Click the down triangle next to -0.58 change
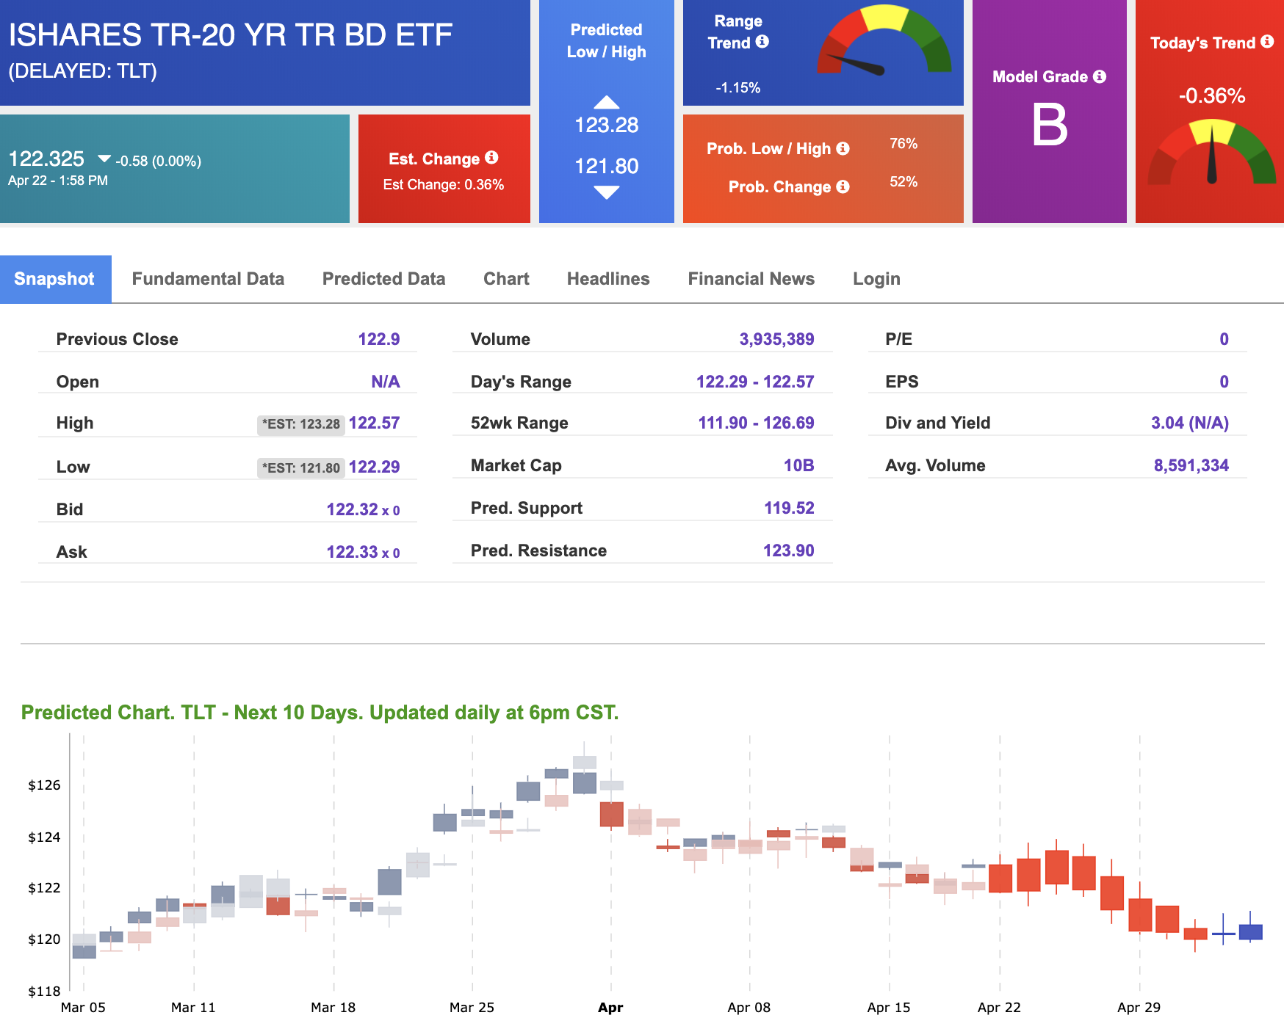Image resolution: width=1284 pixels, height=1029 pixels. tap(104, 159)
